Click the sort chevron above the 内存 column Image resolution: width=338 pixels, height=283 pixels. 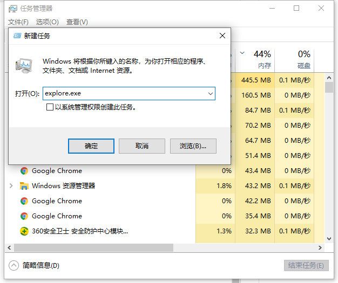(242, 53)
